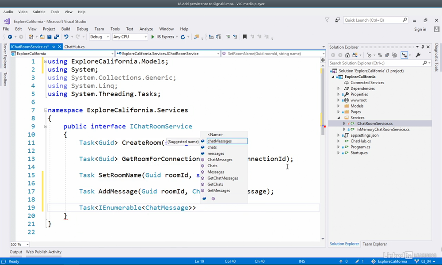The width and height of the screenshot is (442, 265).
Task: Comment out the selected lines
Action: [228, 37]
